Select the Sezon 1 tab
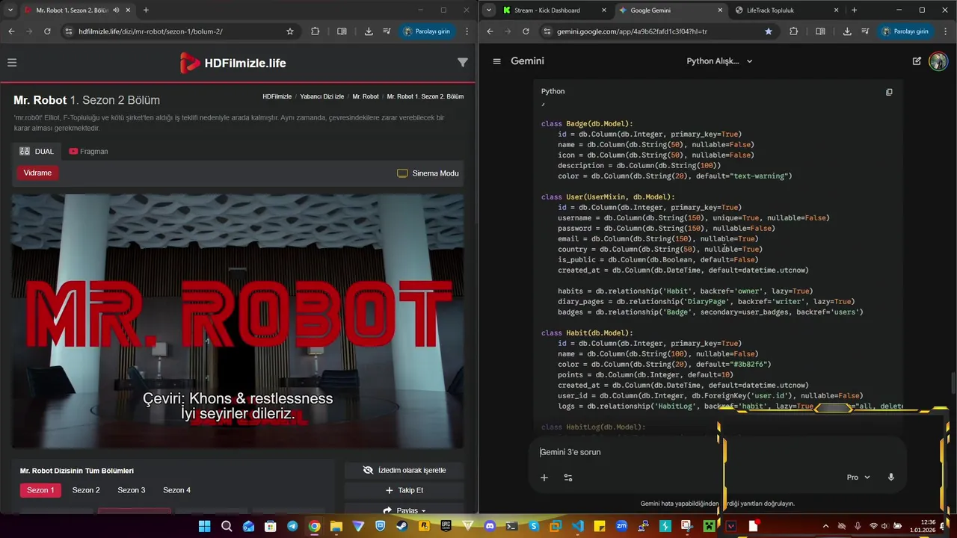This screenshot has height=538, width=957. click(x=40, y=490)
